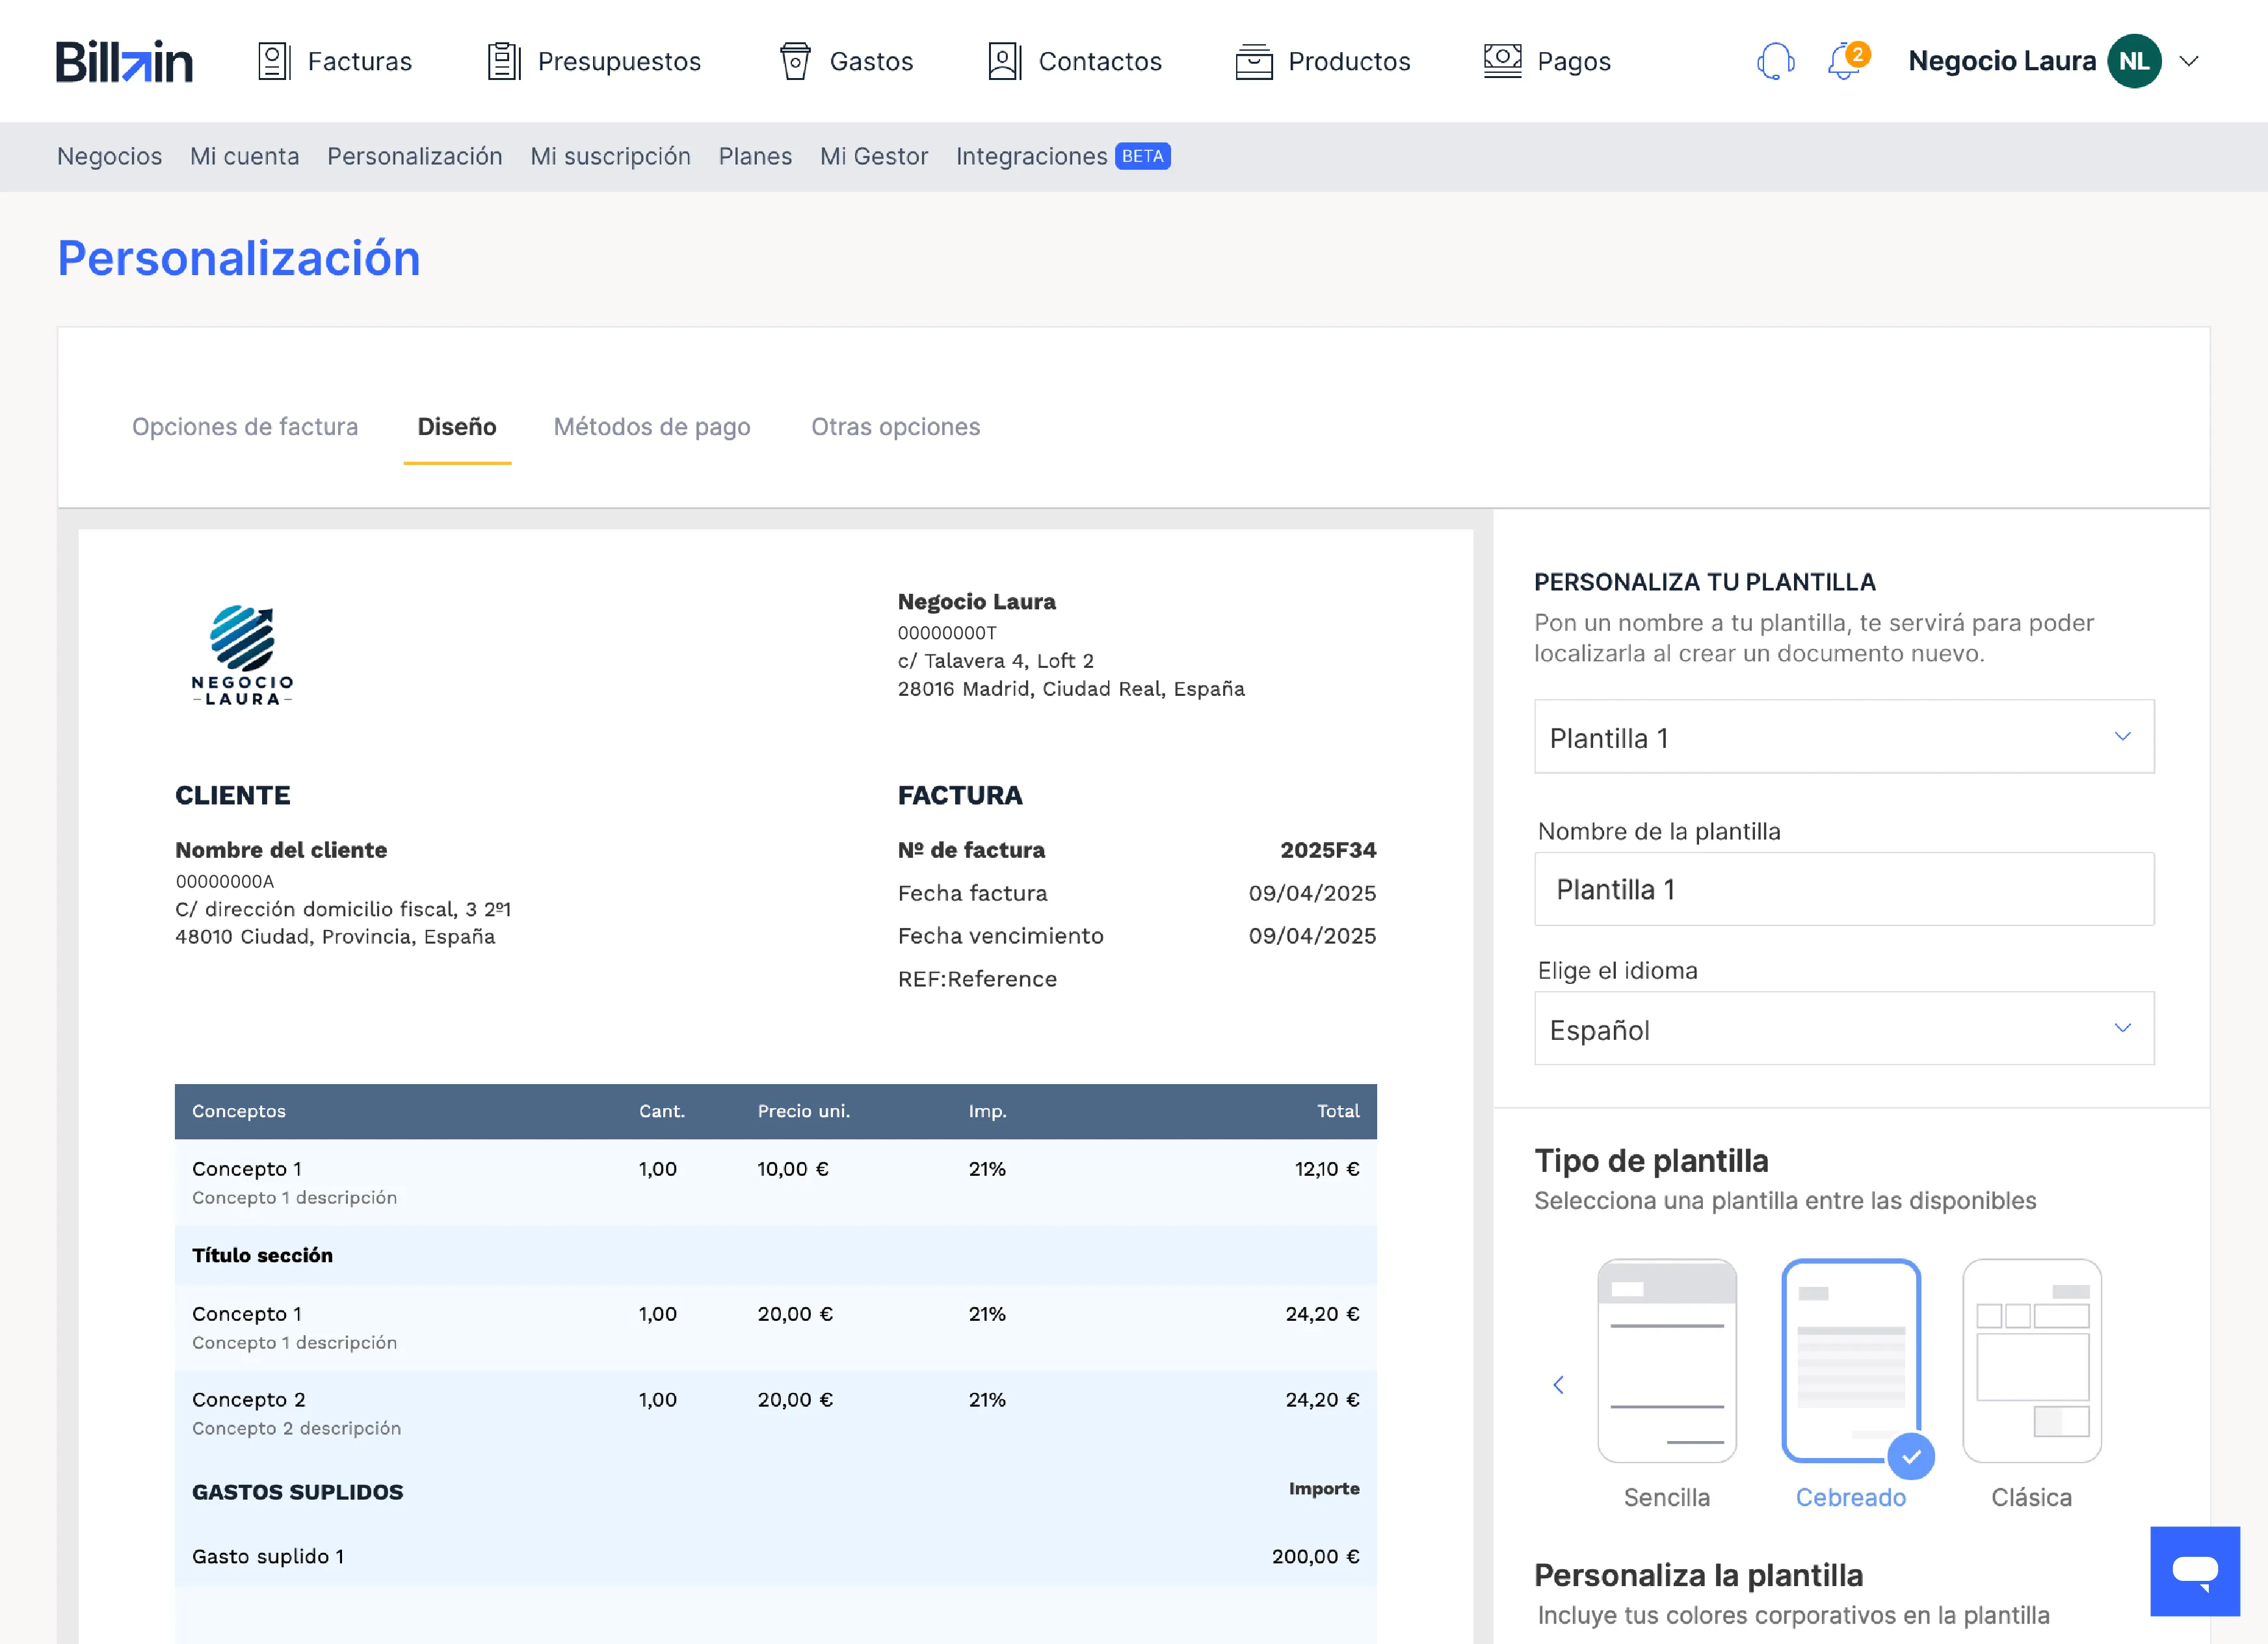Open the Productos menu

pyautogui.click(x=1323, y=61)
